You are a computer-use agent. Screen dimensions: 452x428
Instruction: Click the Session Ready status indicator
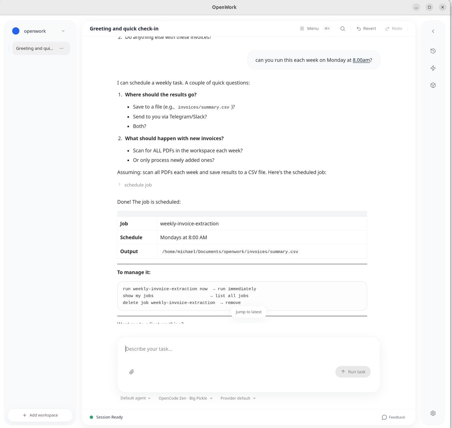106,417
